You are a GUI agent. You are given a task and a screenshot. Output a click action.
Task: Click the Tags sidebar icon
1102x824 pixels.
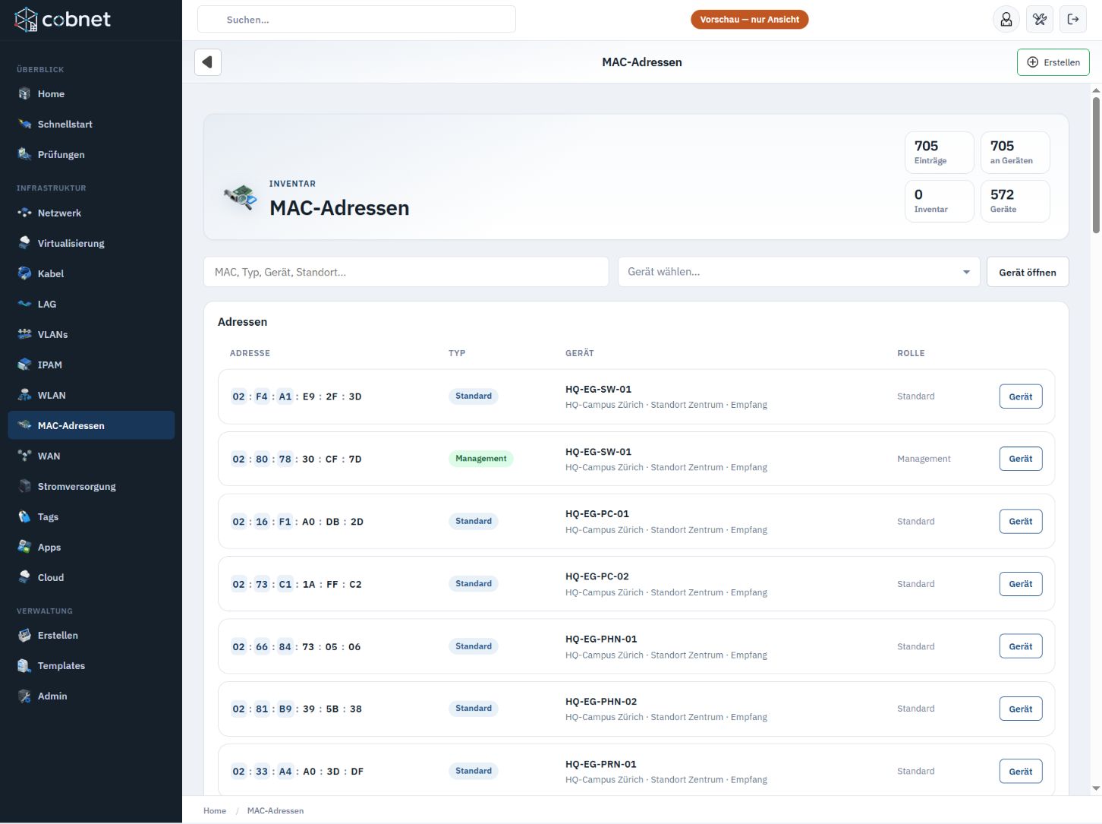tap(24, 517)
